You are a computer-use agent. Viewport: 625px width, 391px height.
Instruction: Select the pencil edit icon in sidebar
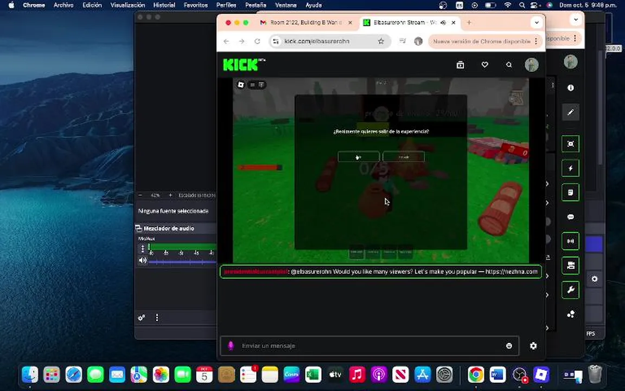[570, 112]
